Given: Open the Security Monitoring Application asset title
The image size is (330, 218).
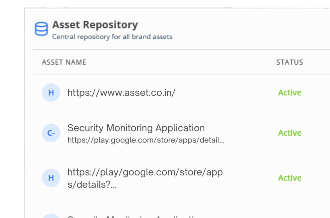Looking at the screenshot, I should coord(136,128).
